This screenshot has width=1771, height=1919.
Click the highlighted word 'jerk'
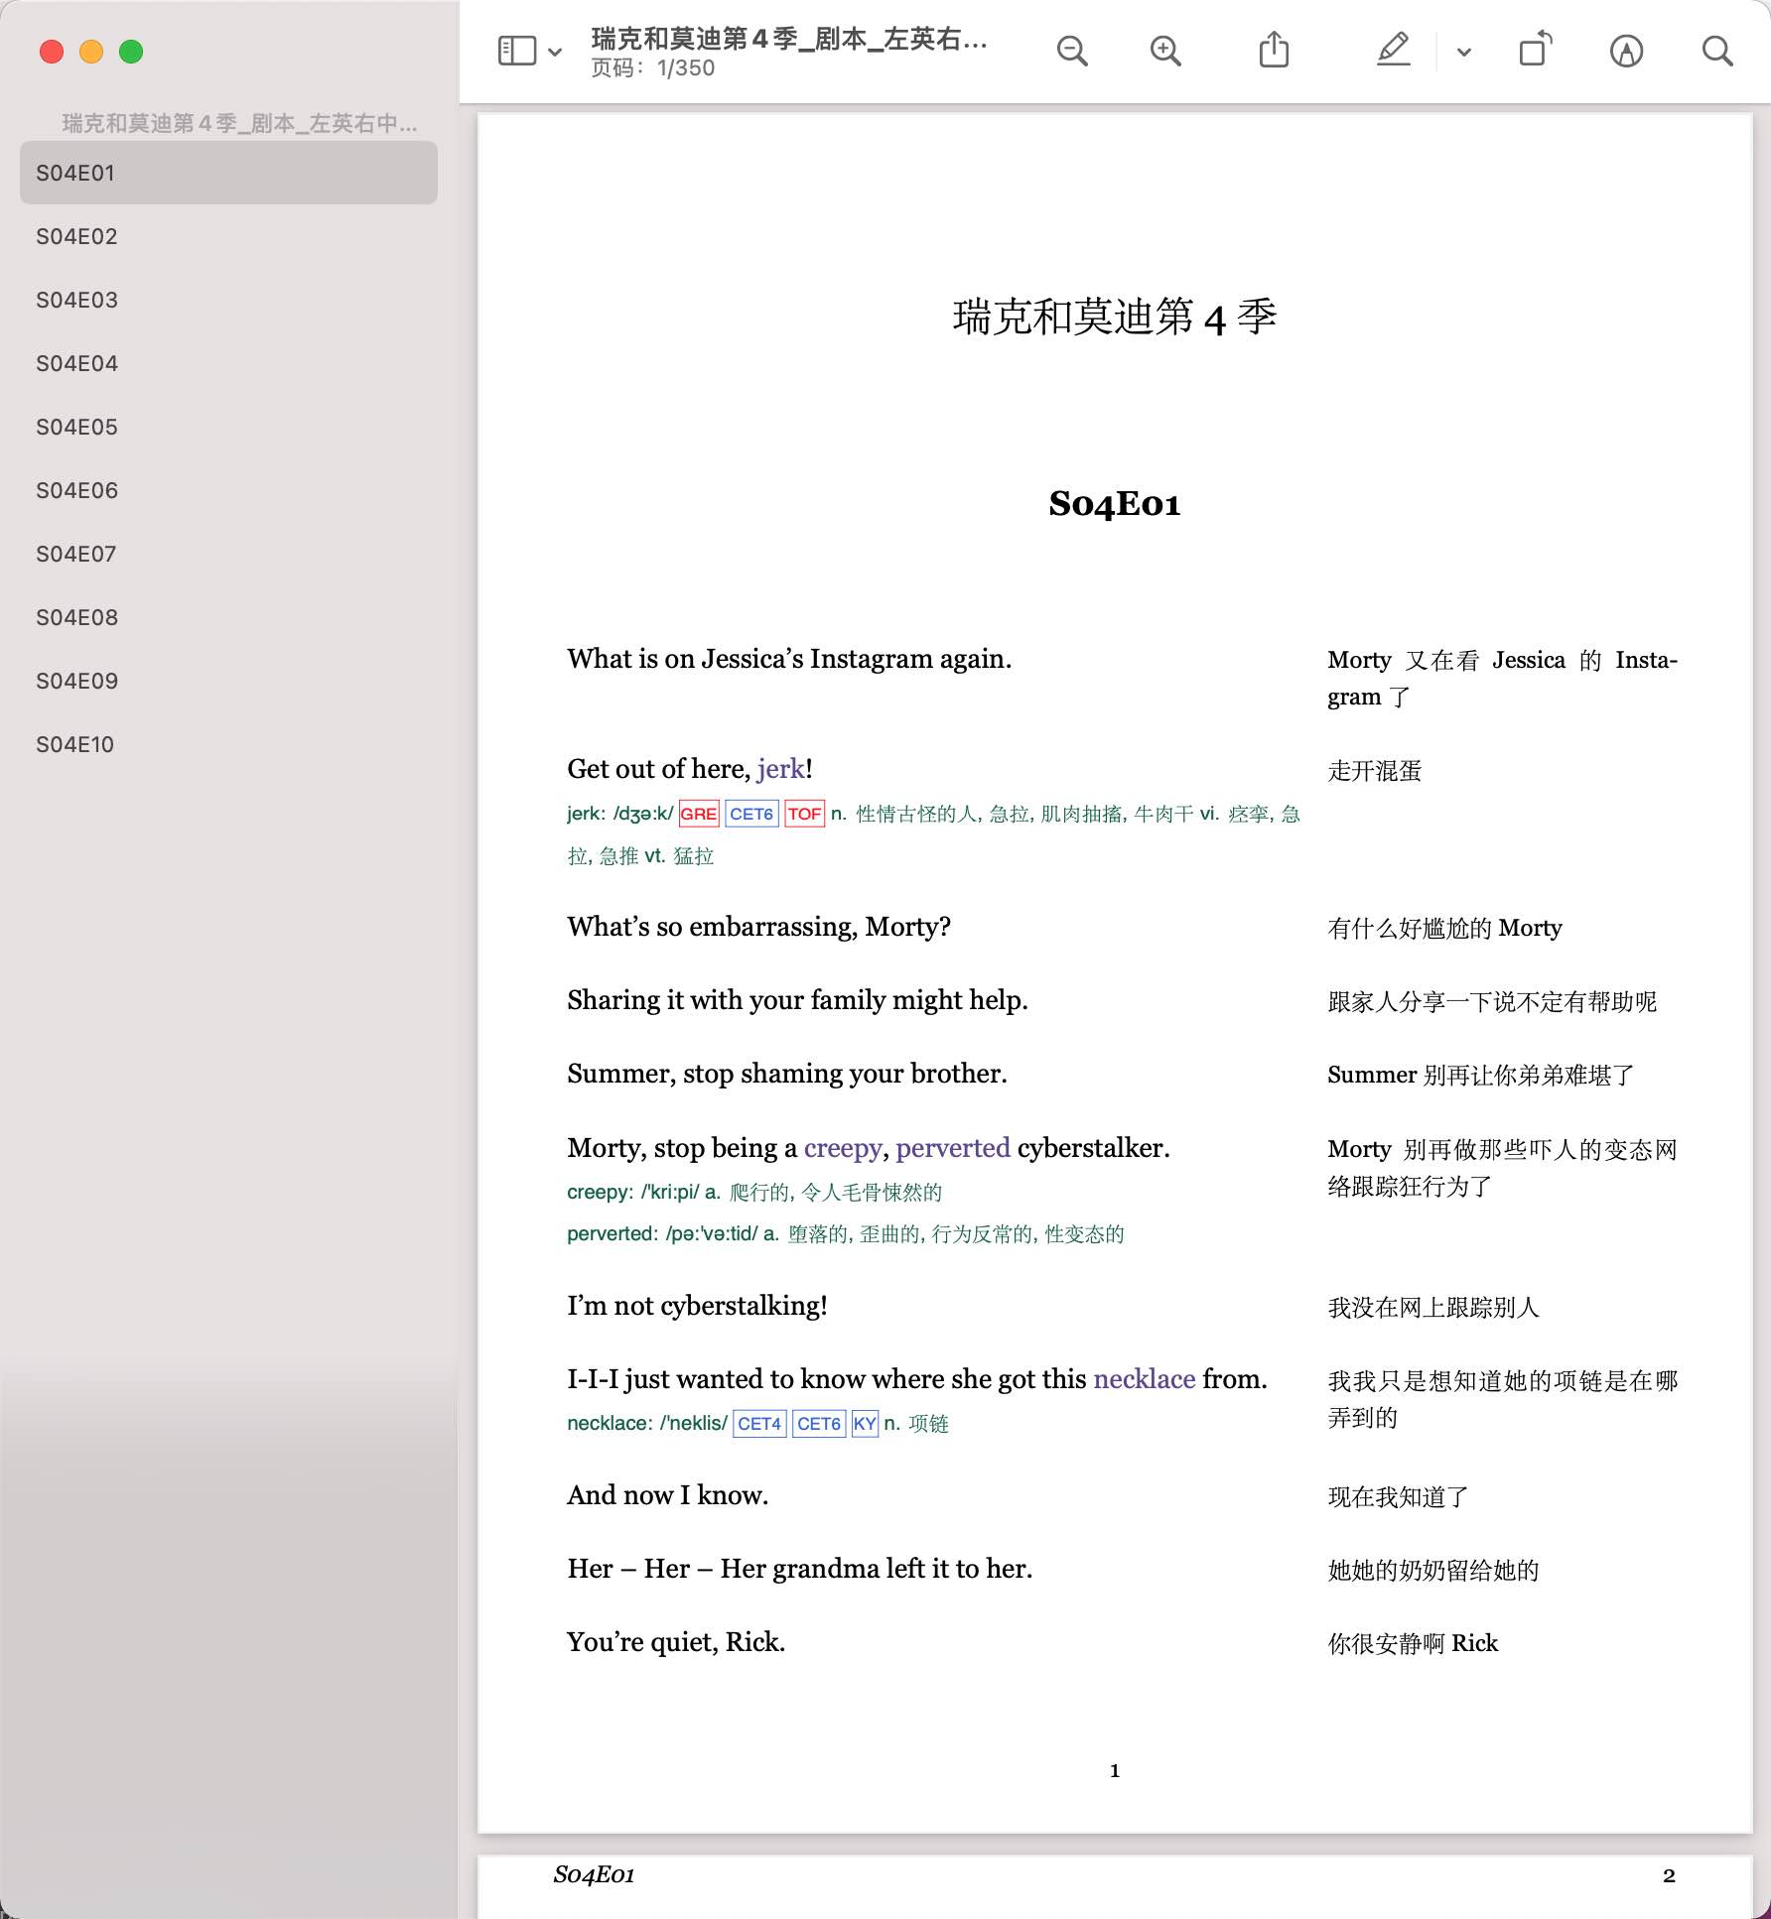tap(781, 769)
